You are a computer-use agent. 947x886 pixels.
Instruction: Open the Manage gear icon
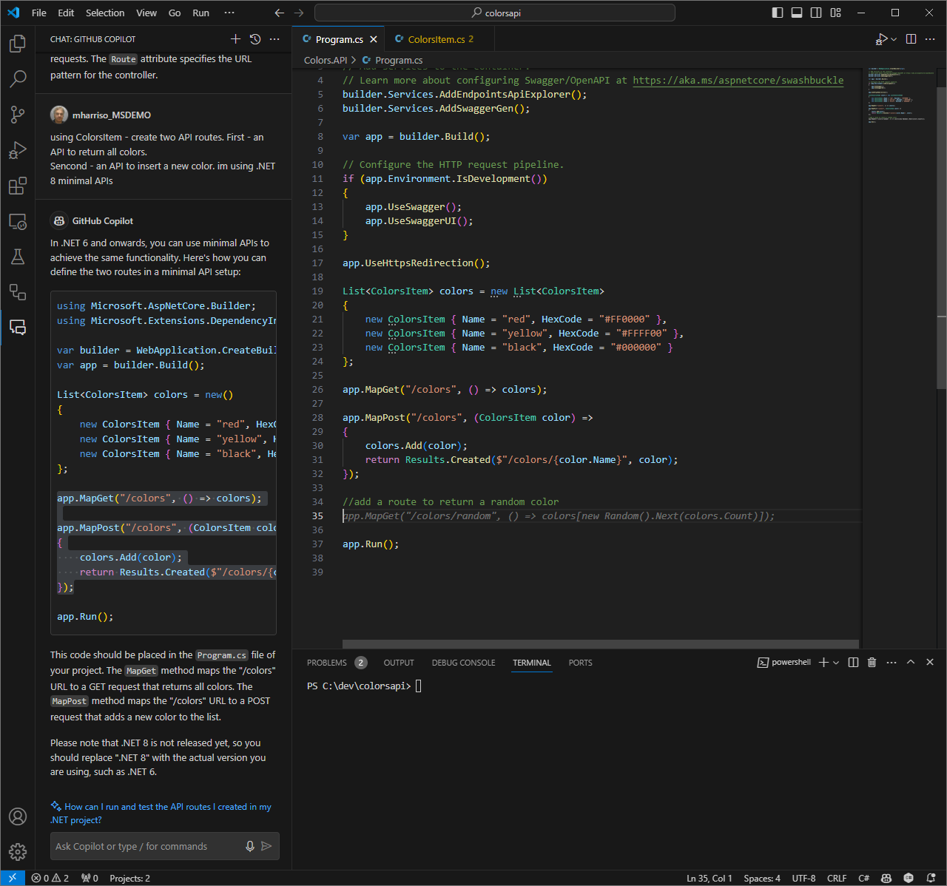(x=18, y=852)
